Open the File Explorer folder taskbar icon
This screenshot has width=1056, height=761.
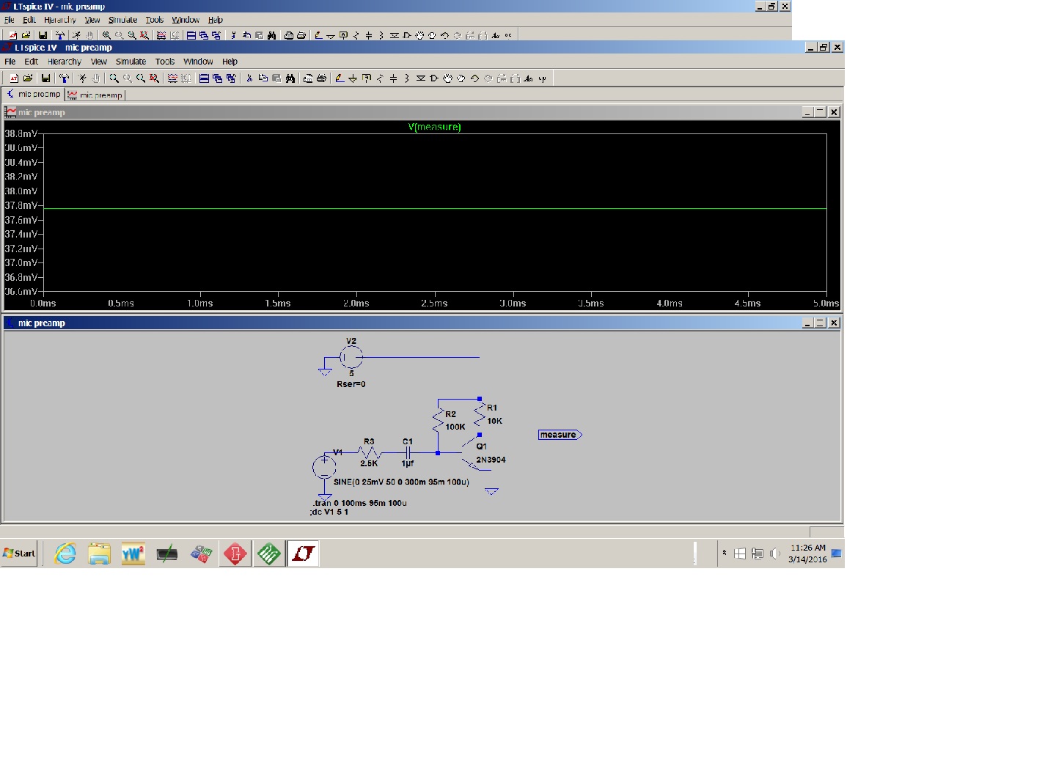click(x=99, y=554)
